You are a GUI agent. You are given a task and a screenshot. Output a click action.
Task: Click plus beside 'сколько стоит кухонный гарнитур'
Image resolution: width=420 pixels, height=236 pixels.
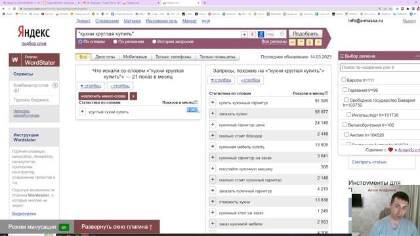[213, 179]
